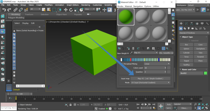Select the Rotate tool
Viewport: 210px width, 111px height.
71,10
